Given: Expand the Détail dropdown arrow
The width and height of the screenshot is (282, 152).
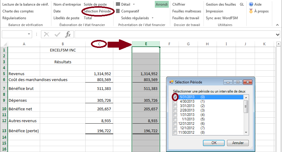Looking at the screenshot, I should pyautogui.click(x=134, y=4).
